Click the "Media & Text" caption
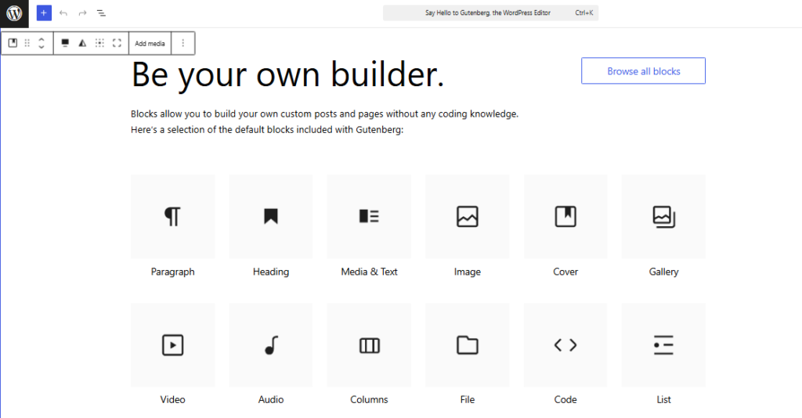The image size is (802, 418). pyautogui.click(x=370, y=272)
